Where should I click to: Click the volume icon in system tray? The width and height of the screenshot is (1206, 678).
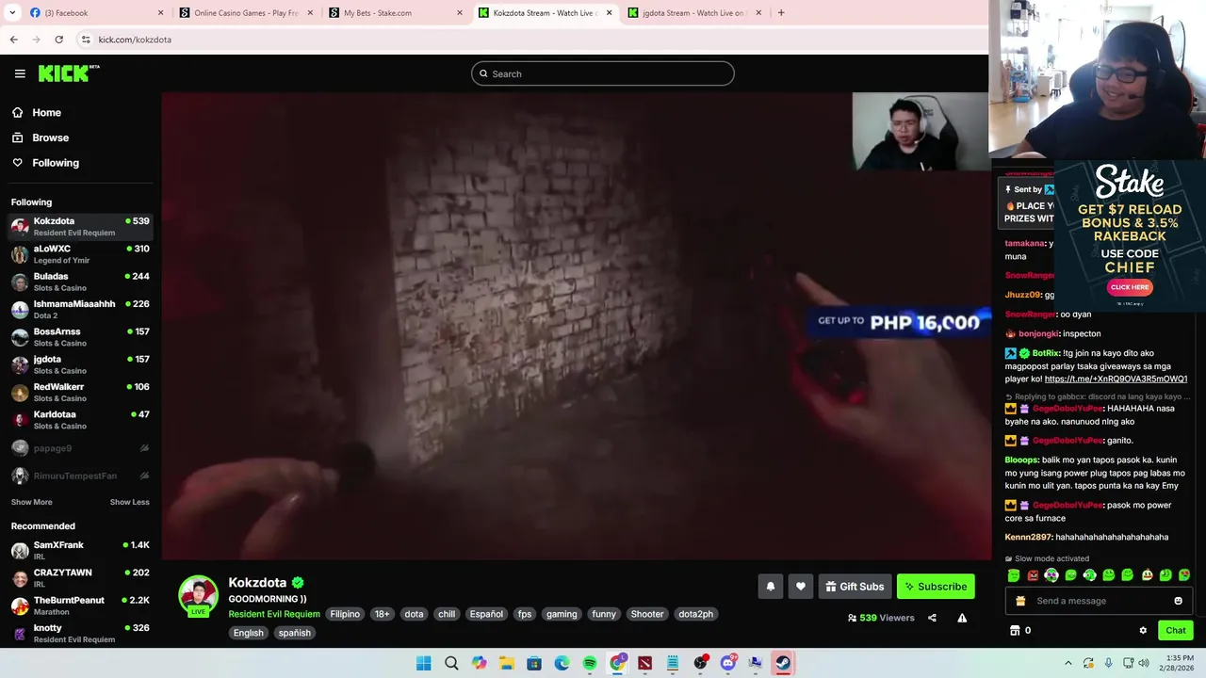1144,663
